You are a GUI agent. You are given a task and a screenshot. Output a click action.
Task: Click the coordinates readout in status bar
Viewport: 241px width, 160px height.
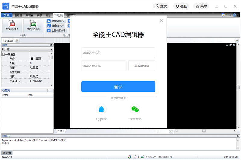[x=159, y=157]
